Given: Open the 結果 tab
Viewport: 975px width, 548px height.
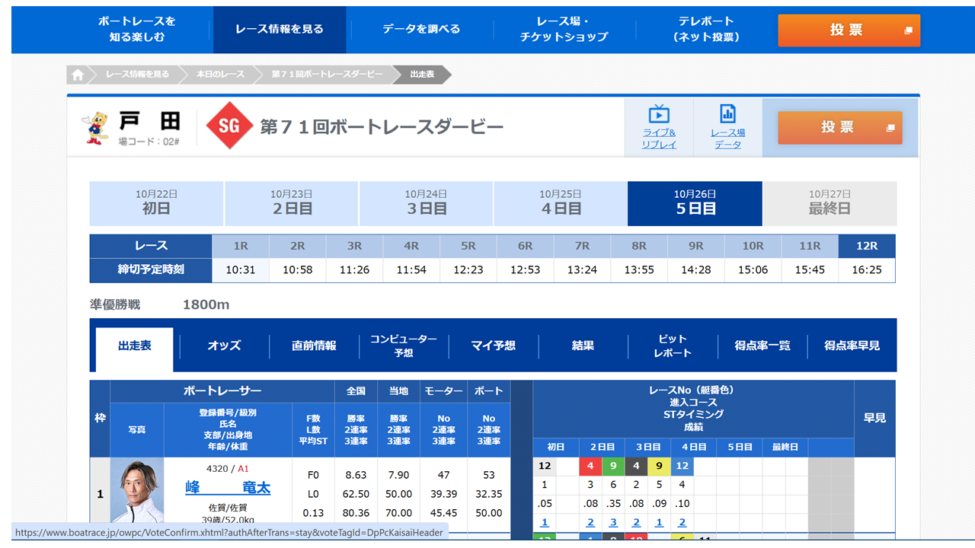Looking at the screenshot, I should [x=583, y=346].
